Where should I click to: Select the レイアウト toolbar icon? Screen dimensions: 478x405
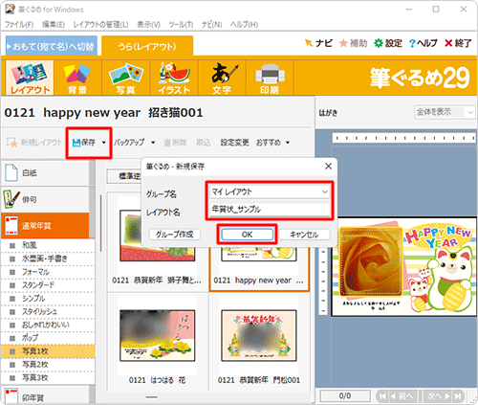click(30, 78)
